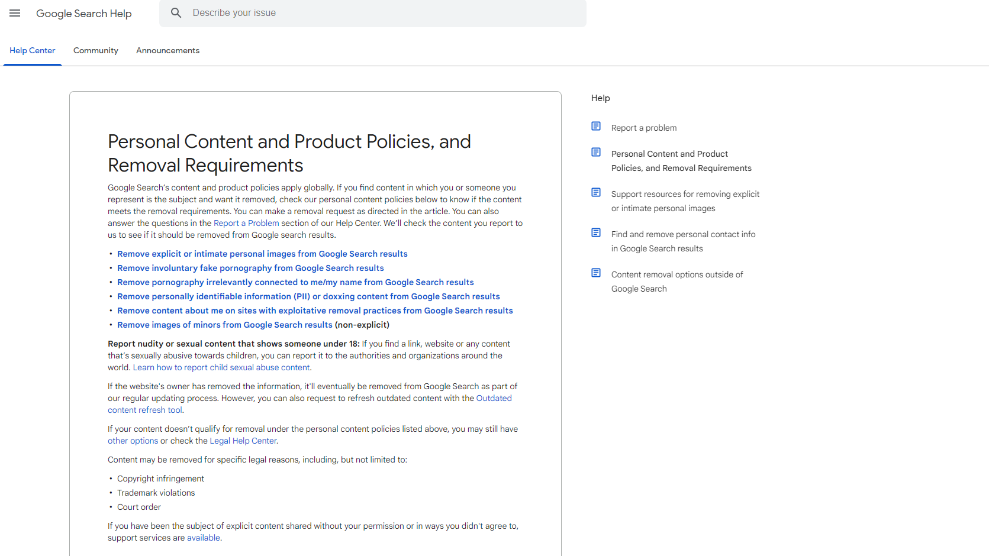Open the Google Search Help home title
The image size is (989, 556).
(x=84, y=14)
